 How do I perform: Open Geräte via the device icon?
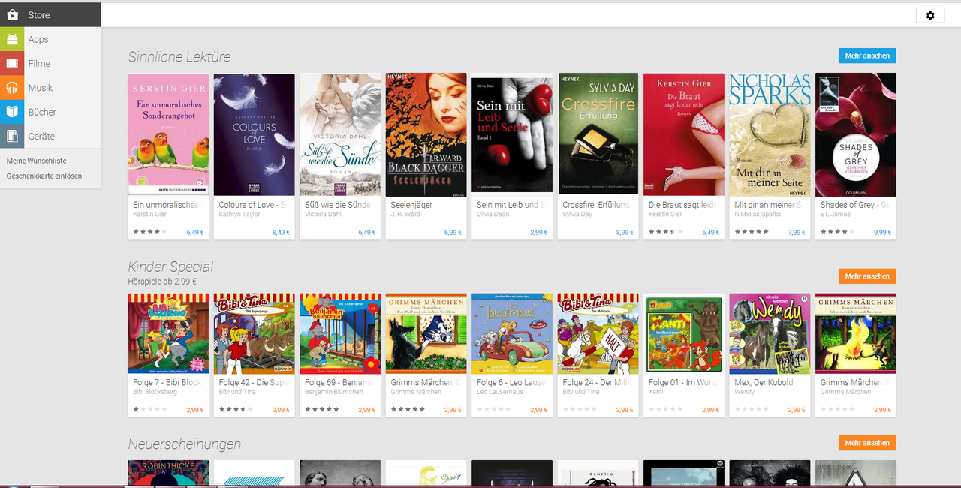pos(12,135)
